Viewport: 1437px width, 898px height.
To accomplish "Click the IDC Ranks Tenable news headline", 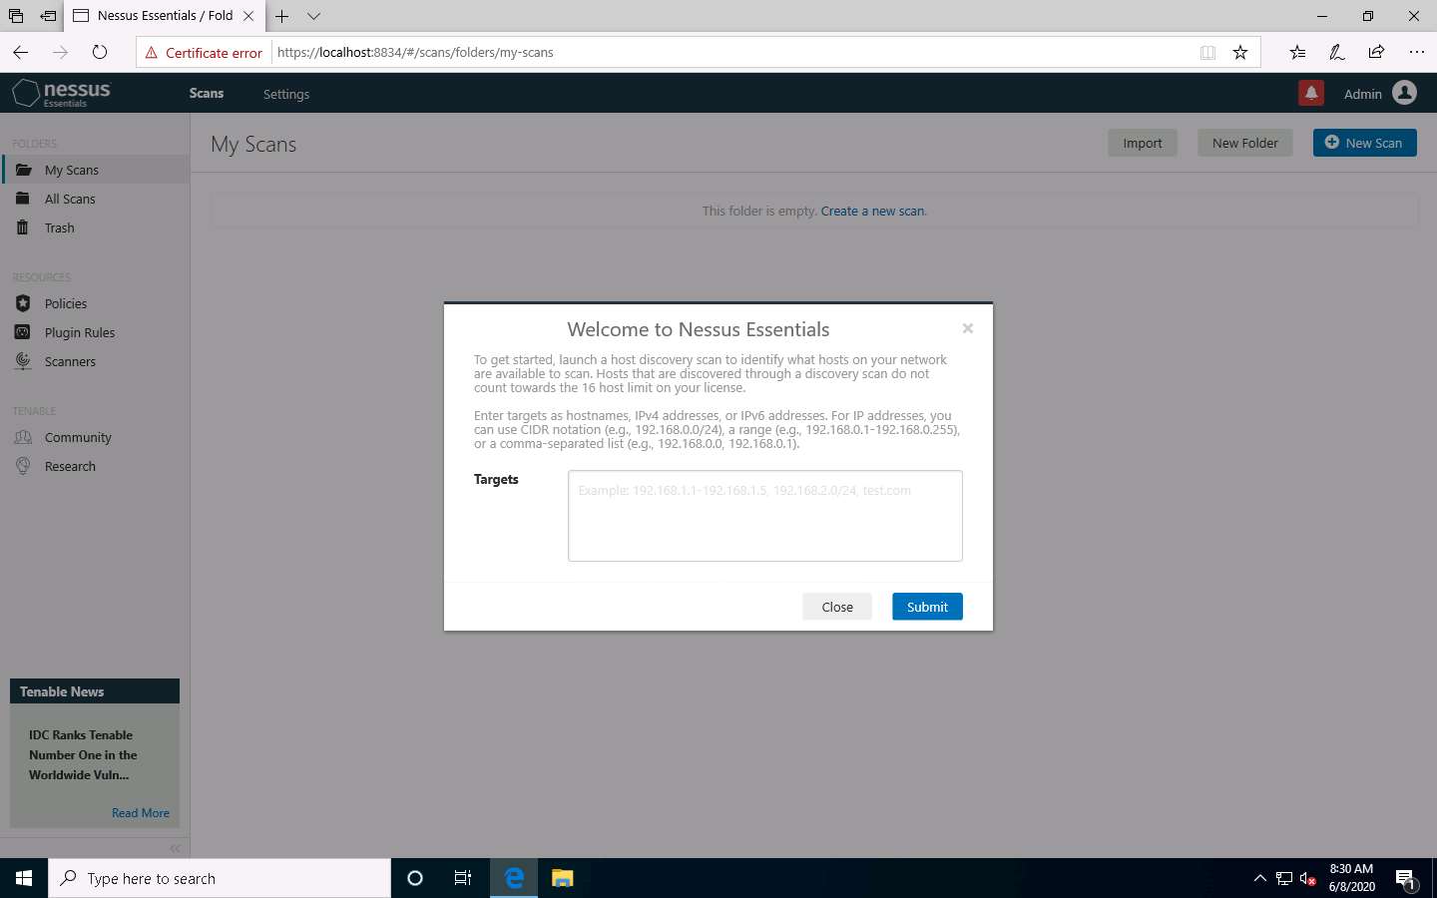I will pyautogui.click(x=83, y=755).
